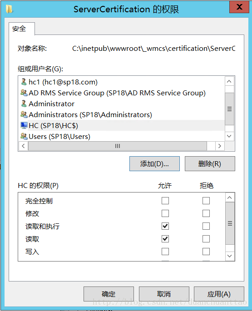The image size is (252, 311).
Task: Check Deny for 写入 permission
Action: pyautogui.click(x=206, y=252)
